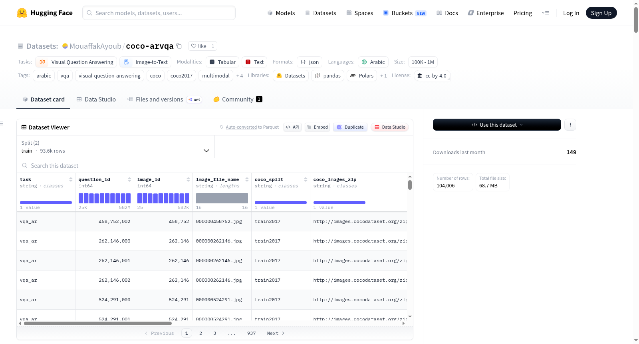The width and height of the screenshot is (639, 344).
Task: Switch to the Dataset card tab
Action: point(44,99)
